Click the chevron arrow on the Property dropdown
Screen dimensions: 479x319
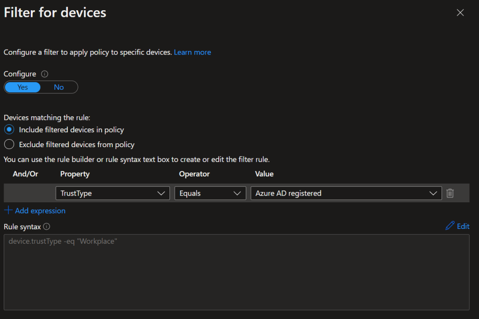(x=162, y=193)
